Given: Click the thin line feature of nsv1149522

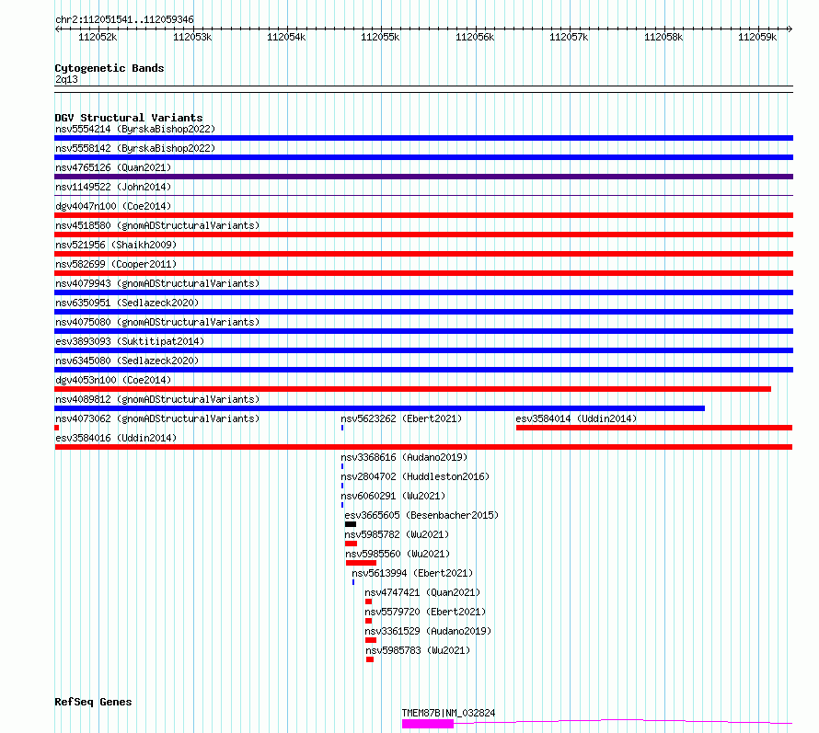Looking at the screenshot, I should (423, 196).
